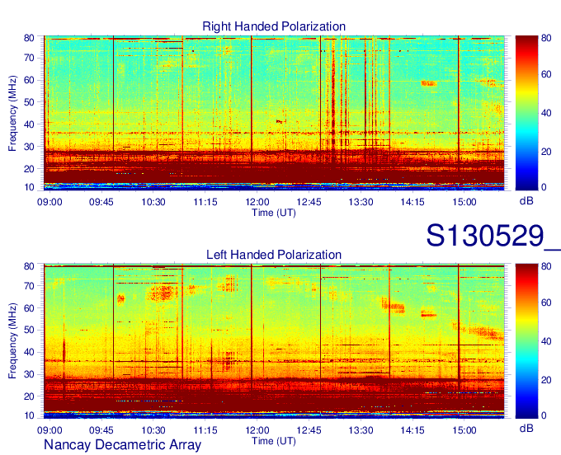
Task: Click the 11:15 time tick of the left-handed plot
Action: pos(205,430)
